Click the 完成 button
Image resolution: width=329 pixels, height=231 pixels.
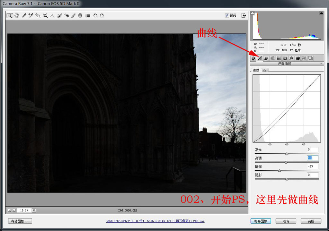[311, 221]
